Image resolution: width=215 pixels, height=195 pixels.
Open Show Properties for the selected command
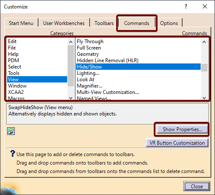[182, 129]
